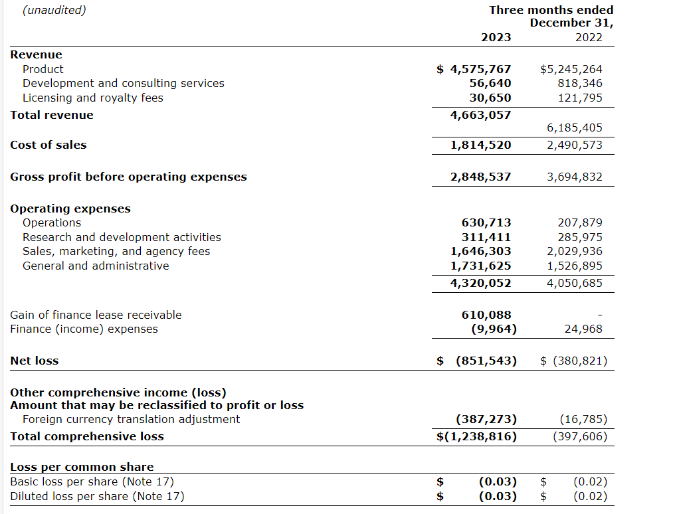The image size is (677, 514).
Task: Select operations expense 630,713
Action: 486,222
